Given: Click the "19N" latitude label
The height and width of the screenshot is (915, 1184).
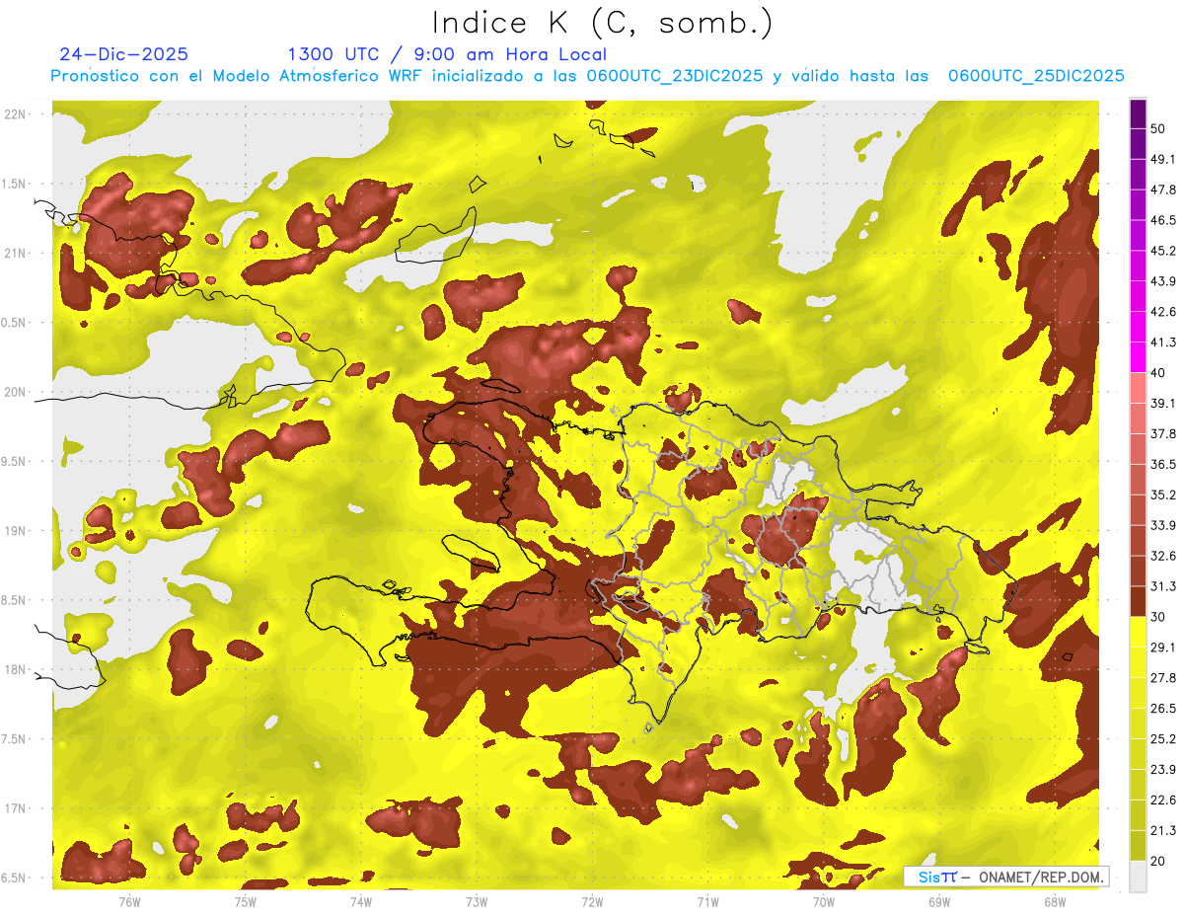Looking at the screenshot, I should pyautogui.click(x=15, y=531).
